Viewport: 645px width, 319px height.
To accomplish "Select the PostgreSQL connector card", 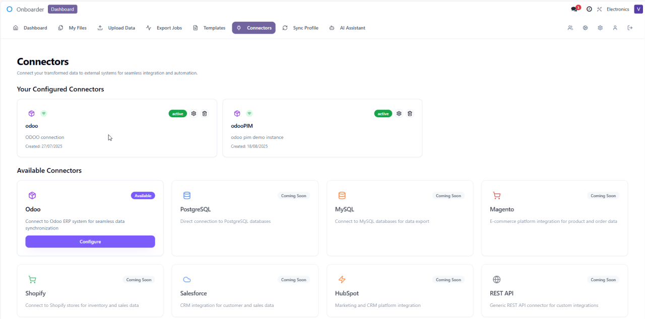I will tap(245, 218).
